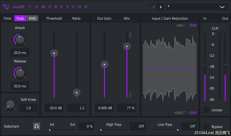Click the Int/Ext sidechain slider
231x136 pixels.
(x=62, y=130)
